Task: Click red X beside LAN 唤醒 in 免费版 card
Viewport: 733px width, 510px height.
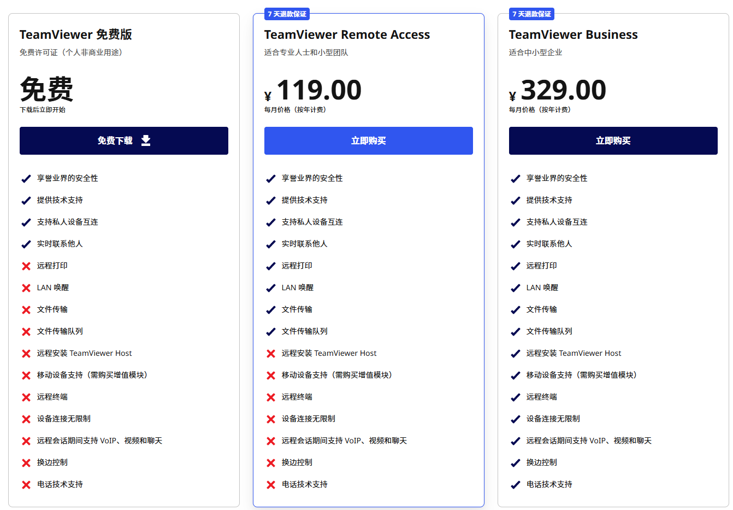Action: coord(26,288)
